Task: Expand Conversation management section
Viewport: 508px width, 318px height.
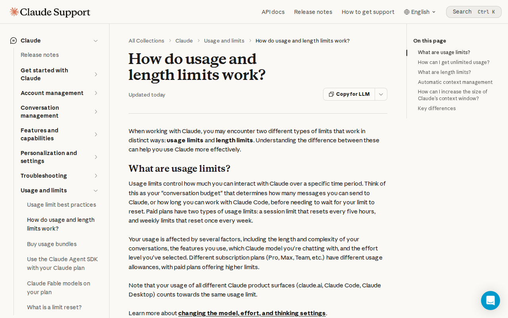Action: (96, 112)
